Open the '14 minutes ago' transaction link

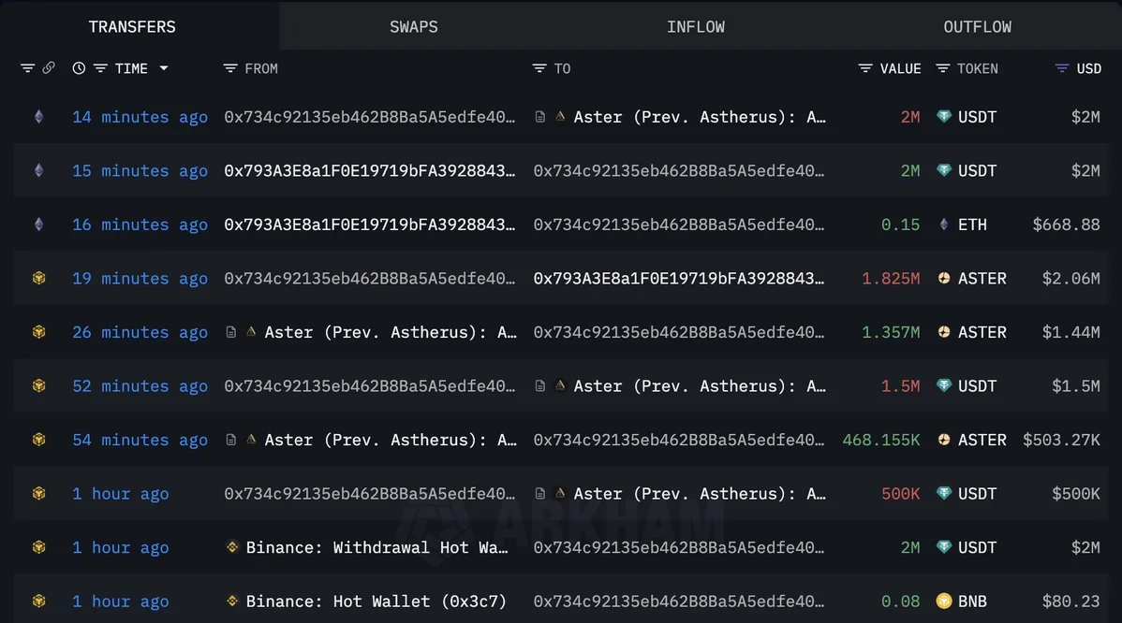tap(140, 117)
